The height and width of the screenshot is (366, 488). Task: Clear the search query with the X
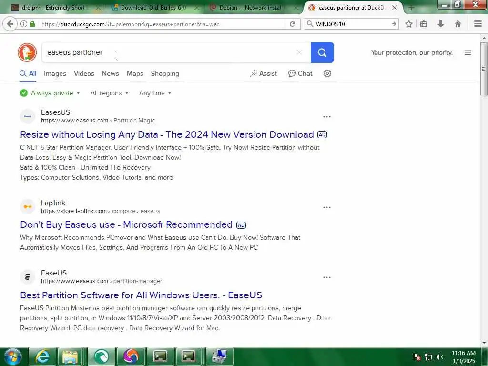point(299,52)
